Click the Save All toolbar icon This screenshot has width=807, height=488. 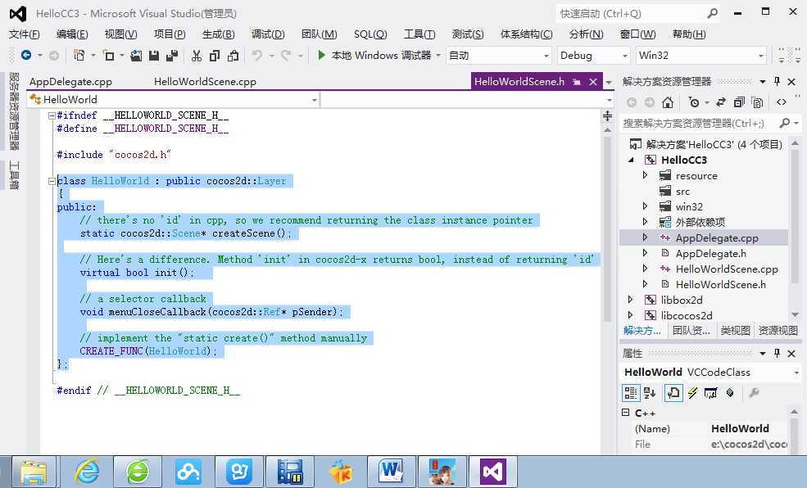click(x=172, y=55)
